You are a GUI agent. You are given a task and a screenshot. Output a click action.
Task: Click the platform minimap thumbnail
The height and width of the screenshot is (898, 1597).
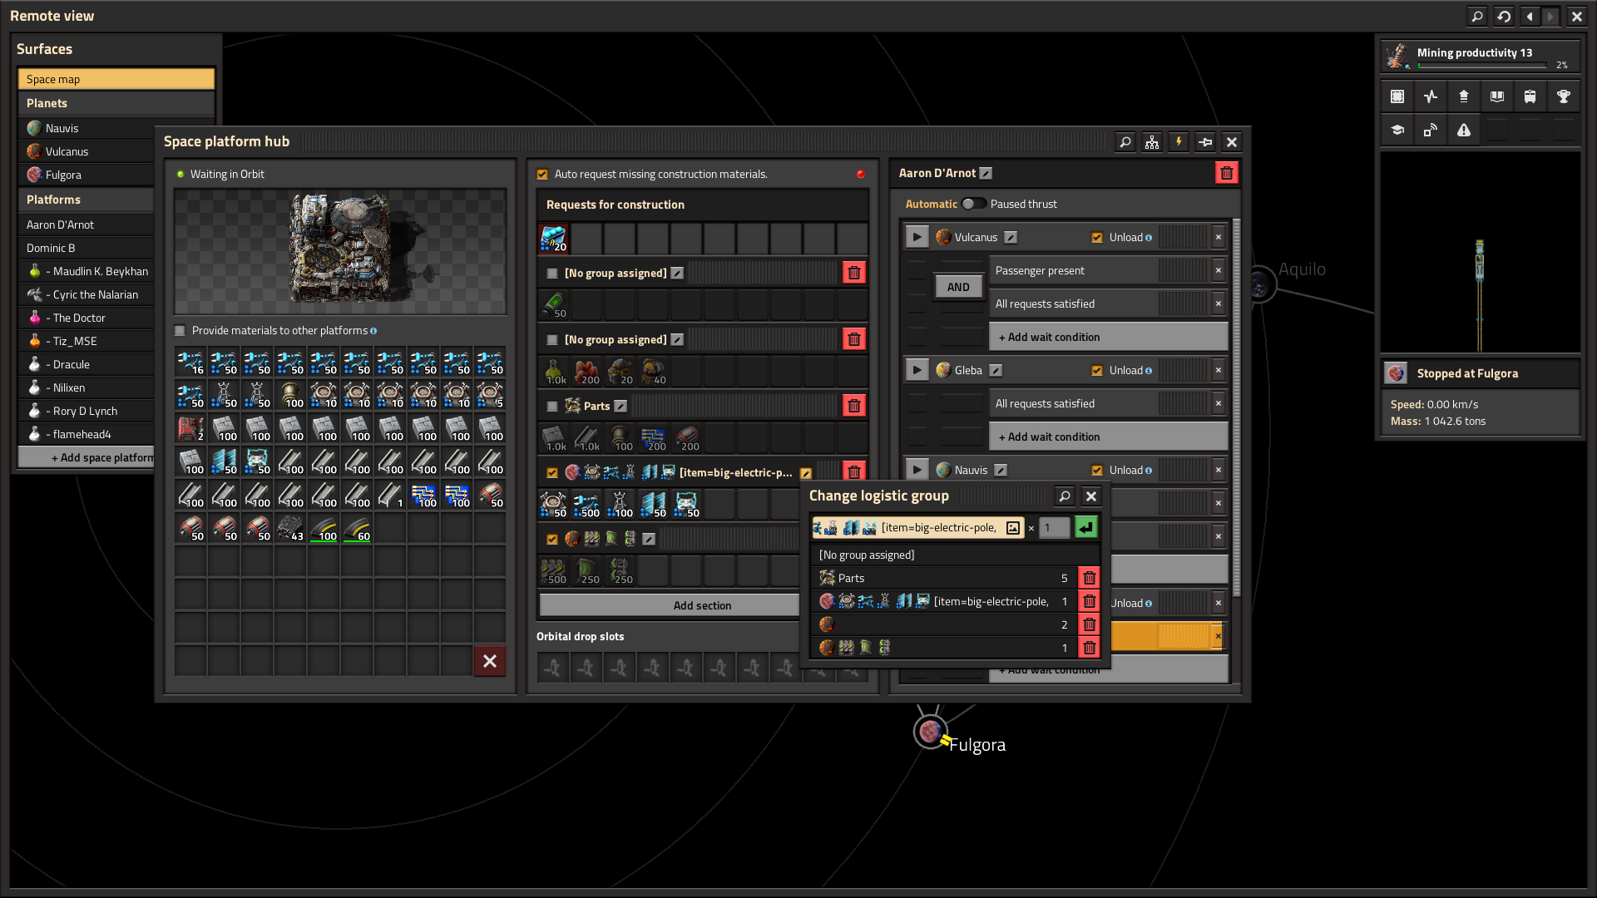pos(1480,253)
